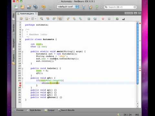Click the 'public void q3() {}' line
Screen dimensions: 155x116
(44, 95)
